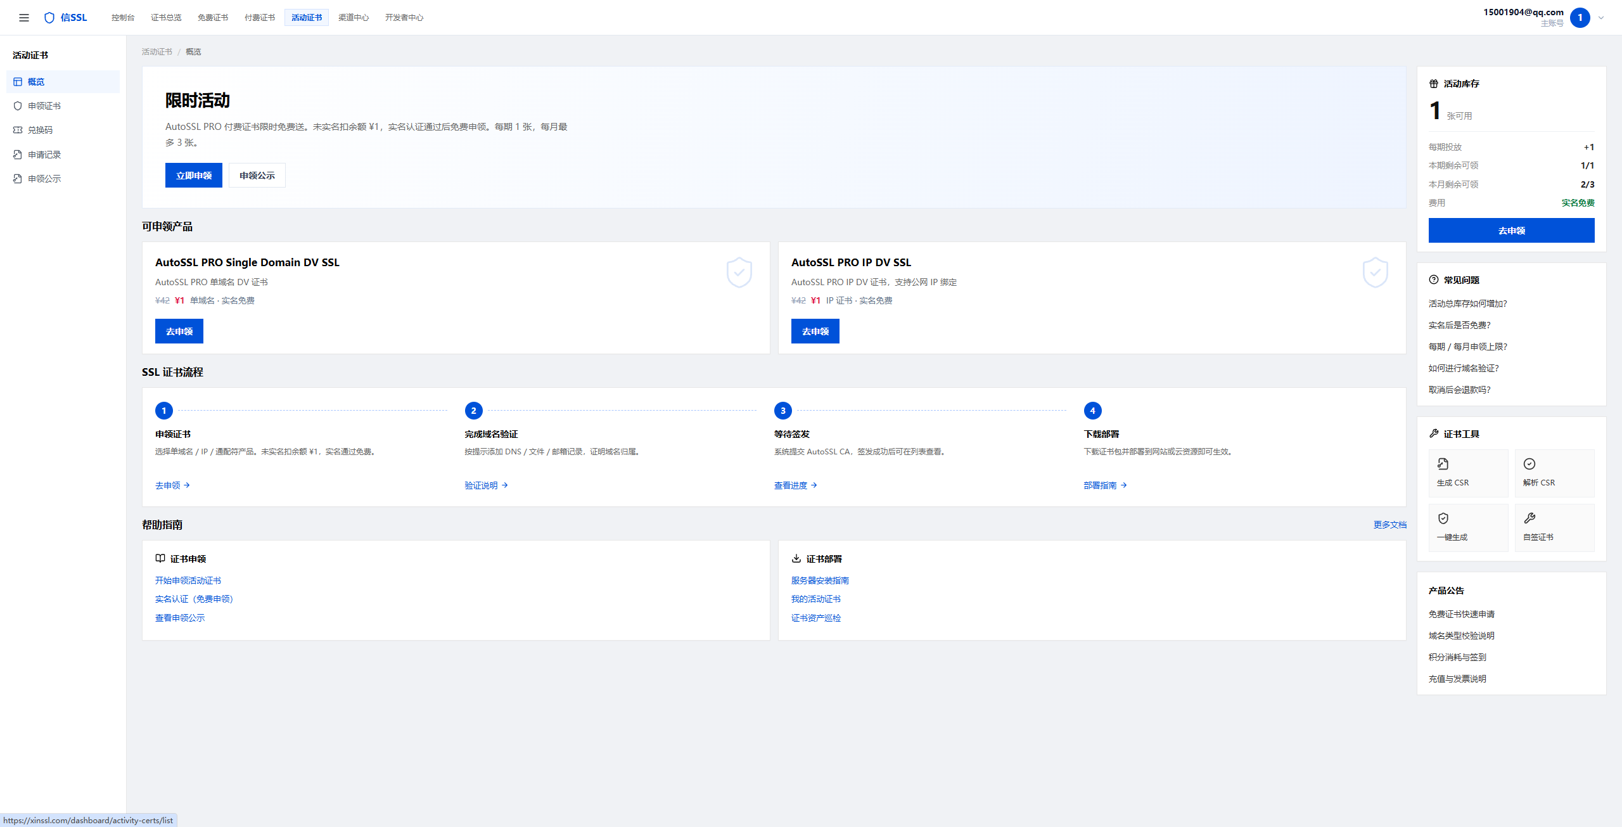
Task: Open 实名认证（免费申领）link
Action: [194, 599]
